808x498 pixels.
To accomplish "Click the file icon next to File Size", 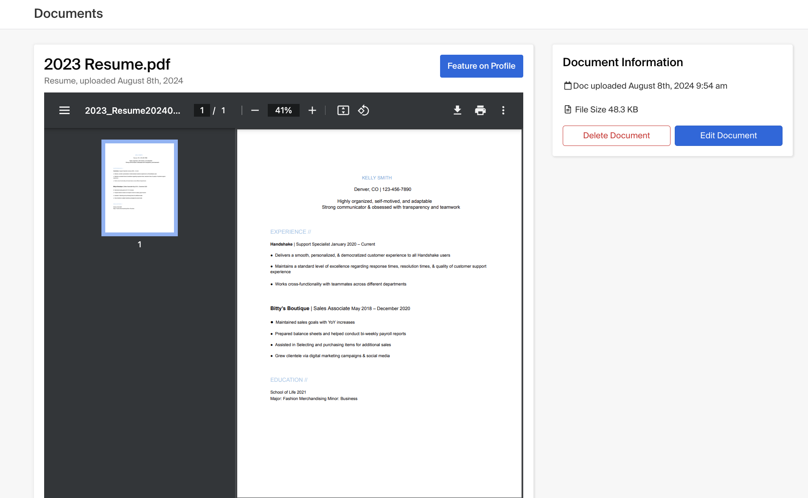I will pos(567,109).
